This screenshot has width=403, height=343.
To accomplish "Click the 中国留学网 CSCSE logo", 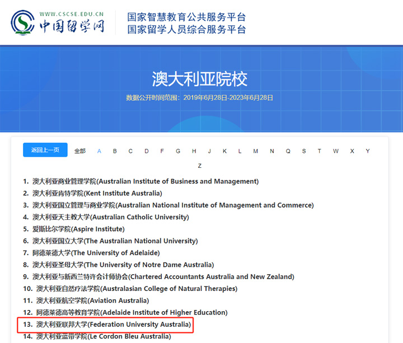I will tap(57, 22).
